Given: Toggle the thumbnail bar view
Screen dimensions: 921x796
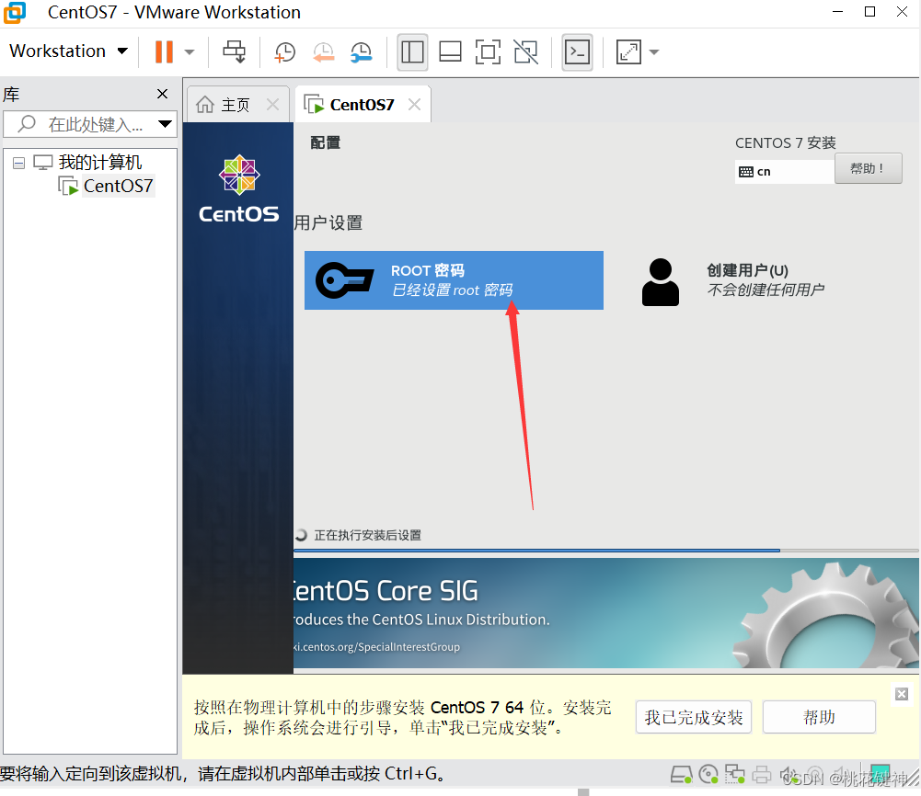Looking at the screenshot, I should pyautogui.click(x=450, y=52).
